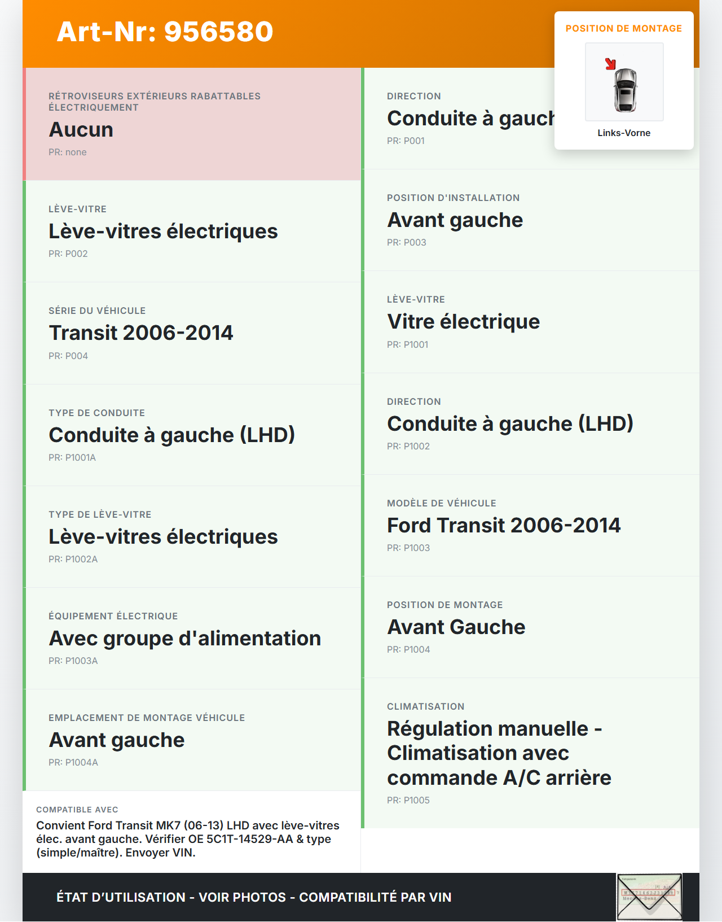Click Avec groupe d'alimentation card
Viewport: 722px width, 922px height.
coord(192,638)
